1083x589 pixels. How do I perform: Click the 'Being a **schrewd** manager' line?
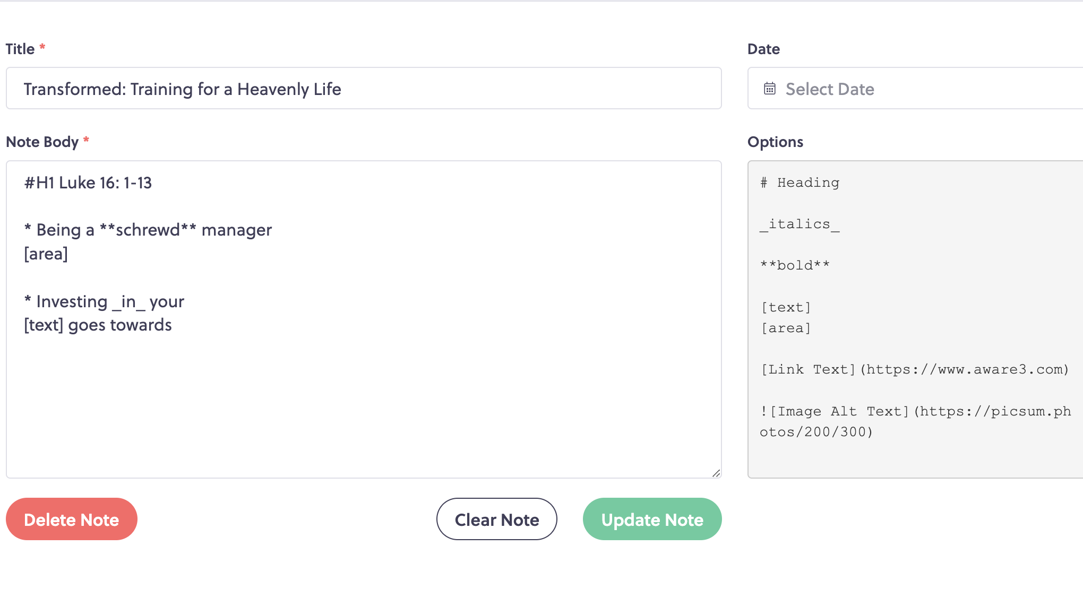[148, 230]
